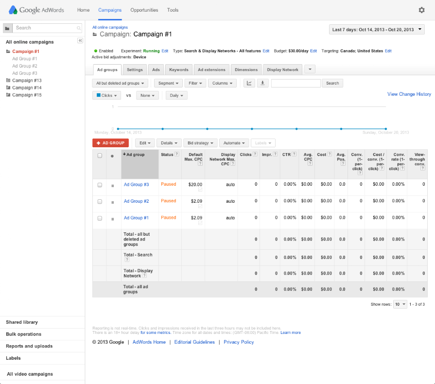435x384 pixels.
Task: Switch to the Display Network tab
Action: [282, 70]
